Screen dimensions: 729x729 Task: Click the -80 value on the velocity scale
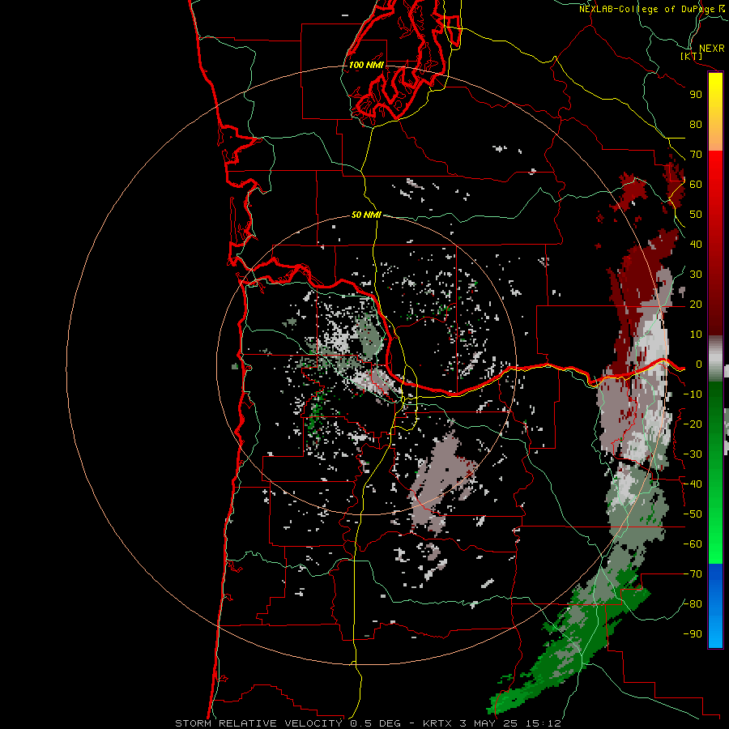693,604
